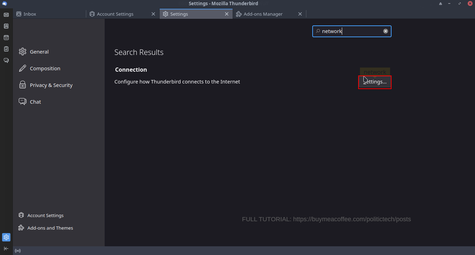Click the online status indicator icon
Viewport: 475px width, 255px height.
(x=18, y=251)
